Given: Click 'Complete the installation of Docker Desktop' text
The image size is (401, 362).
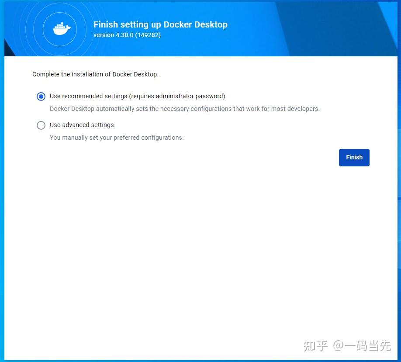Looking at the screenshot, I should click(x=95, y=74).
